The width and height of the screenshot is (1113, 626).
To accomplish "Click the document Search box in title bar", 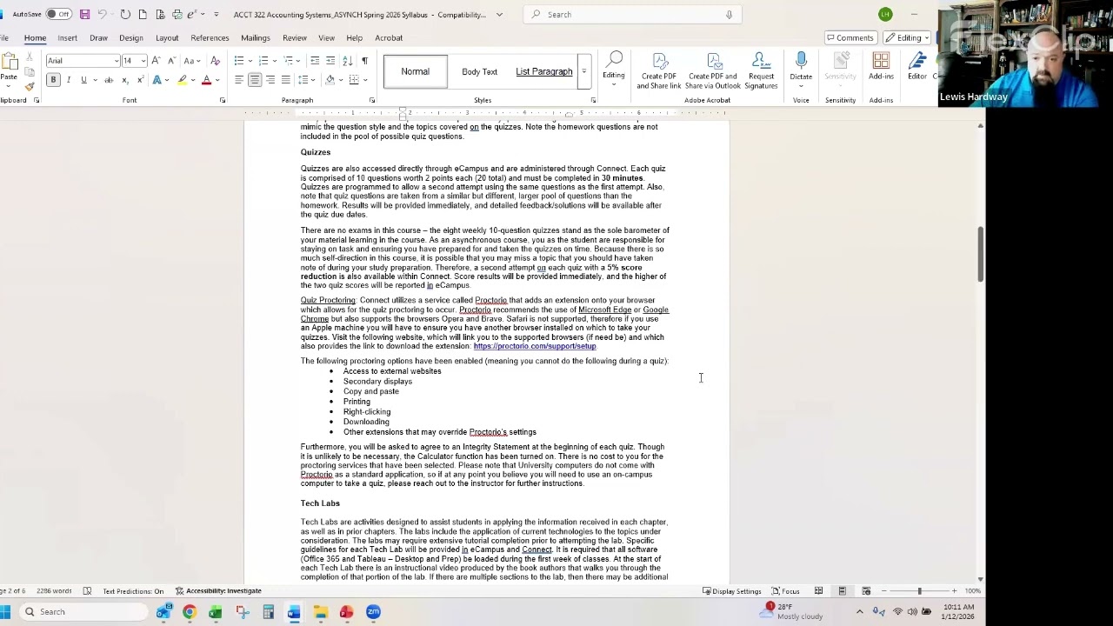I will pyautogui.click(x=633, y=14).
